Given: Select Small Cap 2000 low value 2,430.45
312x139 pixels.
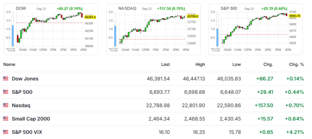Looking at the screenshot, I should (x=230, y=119).
